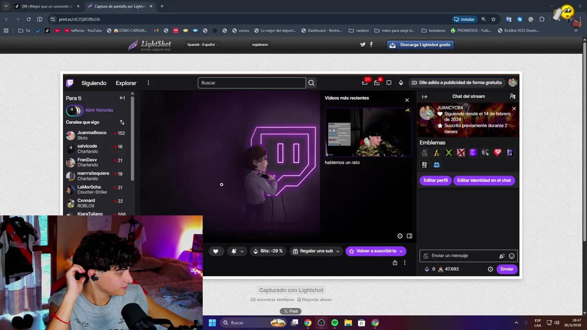Select Explorar in the Twitch header
This screenshot has height=330, width=587.
(126, 83)
